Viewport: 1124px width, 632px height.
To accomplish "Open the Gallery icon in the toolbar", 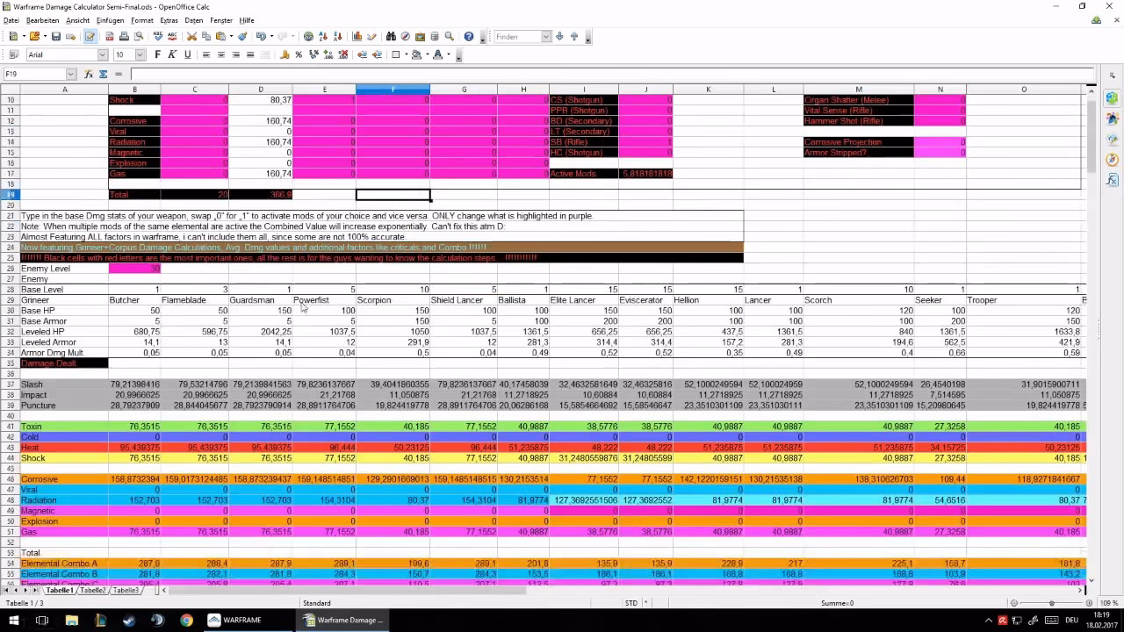I will [420, 37].
